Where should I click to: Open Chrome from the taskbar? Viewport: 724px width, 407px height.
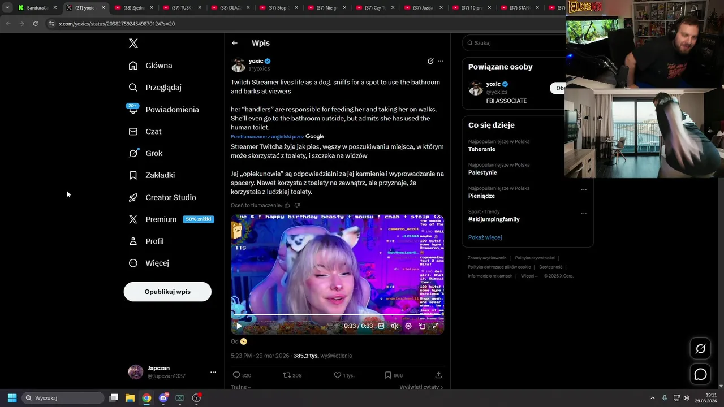(146, 398)
